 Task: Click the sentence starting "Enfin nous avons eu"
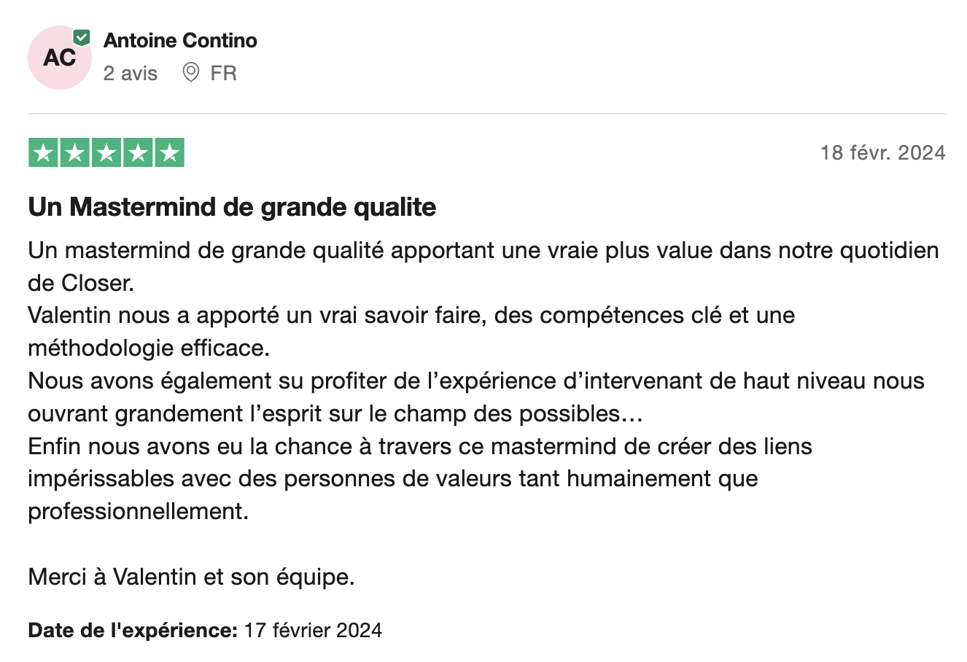(x=419, y=446)
